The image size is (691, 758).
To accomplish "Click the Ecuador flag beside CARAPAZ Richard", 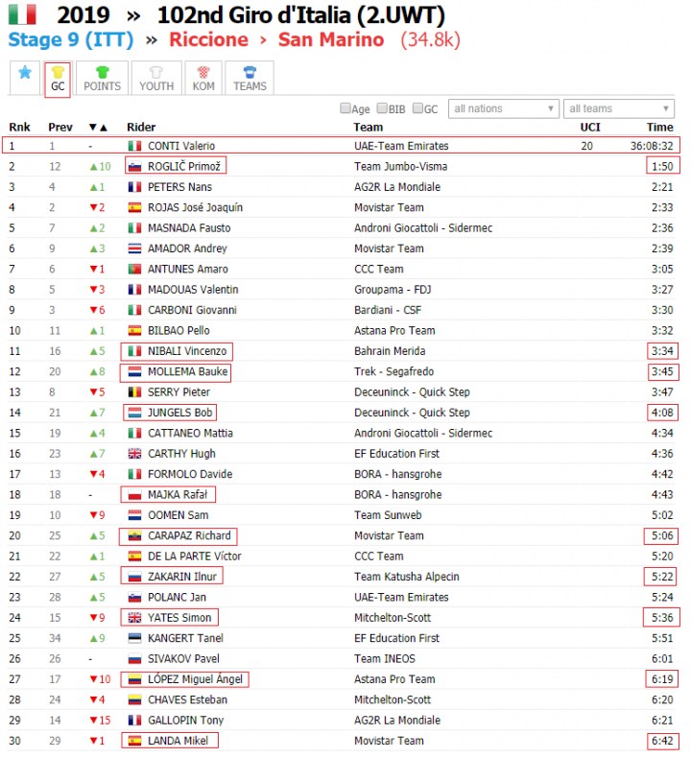I will pos(134,535).
